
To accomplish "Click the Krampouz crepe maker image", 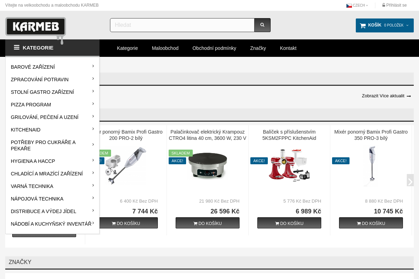I will pos(207,165).
